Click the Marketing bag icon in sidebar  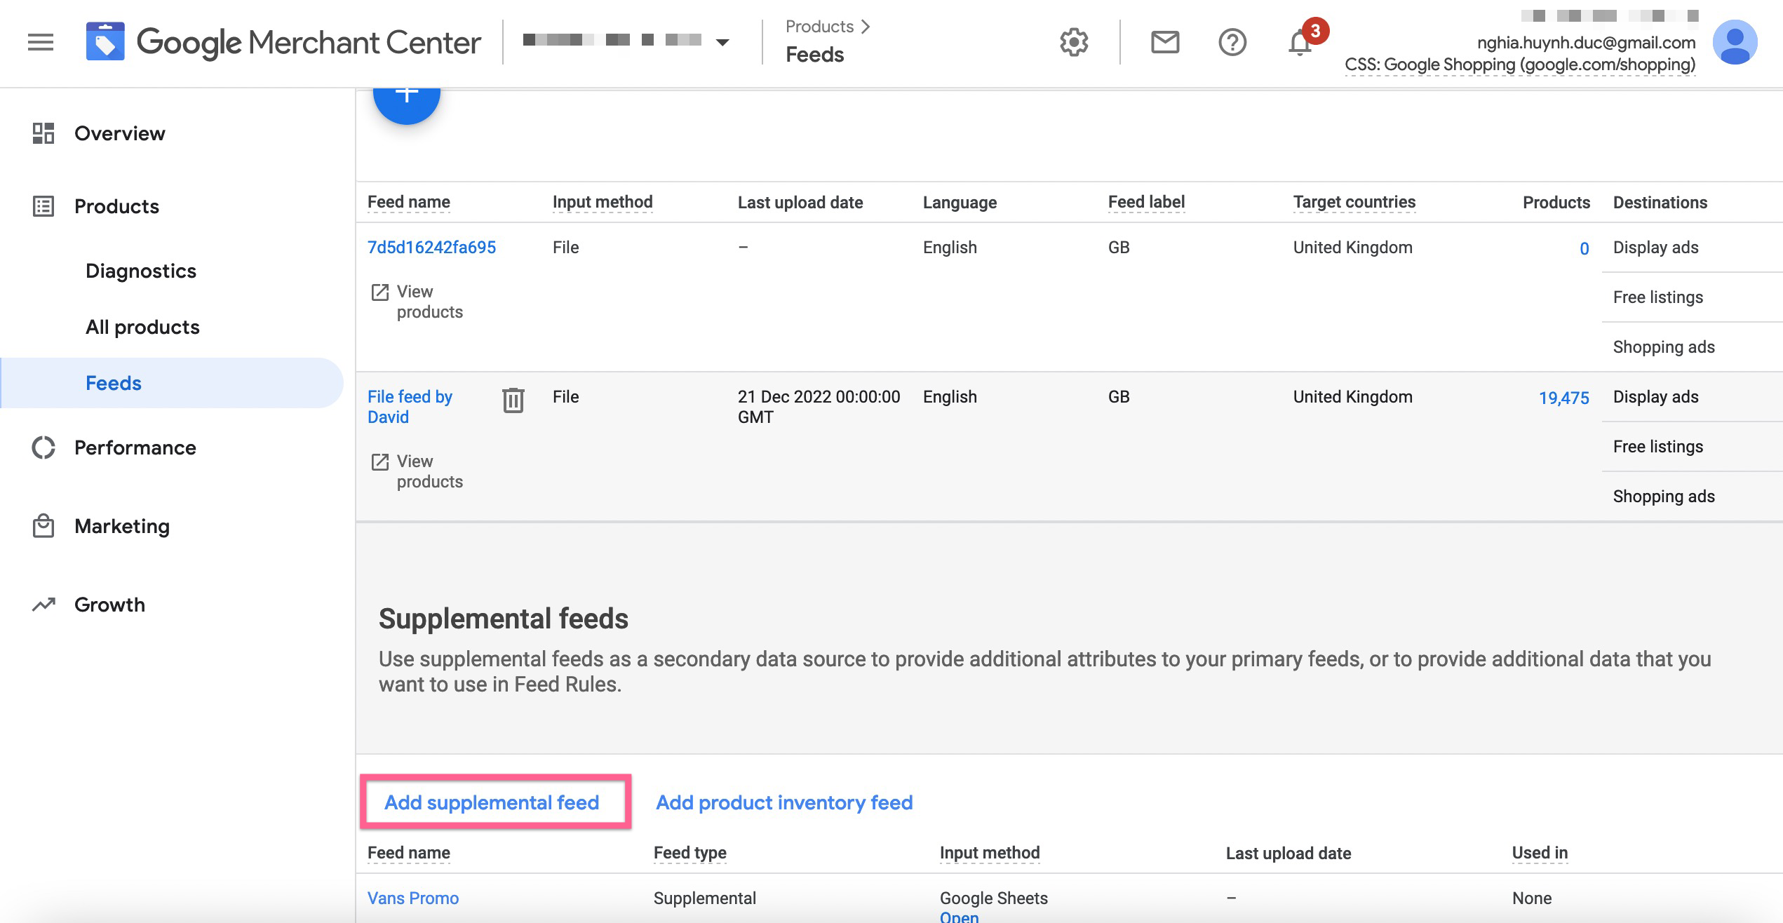43,526
